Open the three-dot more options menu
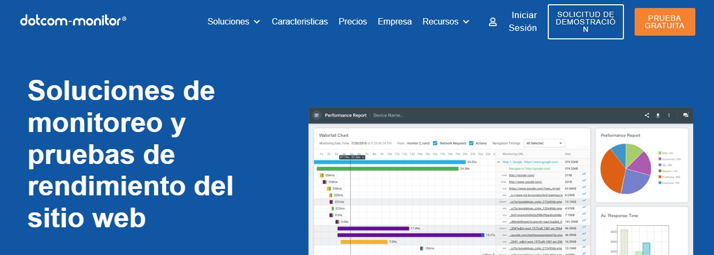Image resolution: width=714 pixels, height=255 pixels. pos(669,115)
